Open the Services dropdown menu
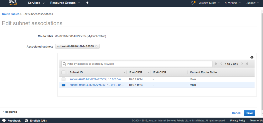263x123 pixels. click(36, 3)
